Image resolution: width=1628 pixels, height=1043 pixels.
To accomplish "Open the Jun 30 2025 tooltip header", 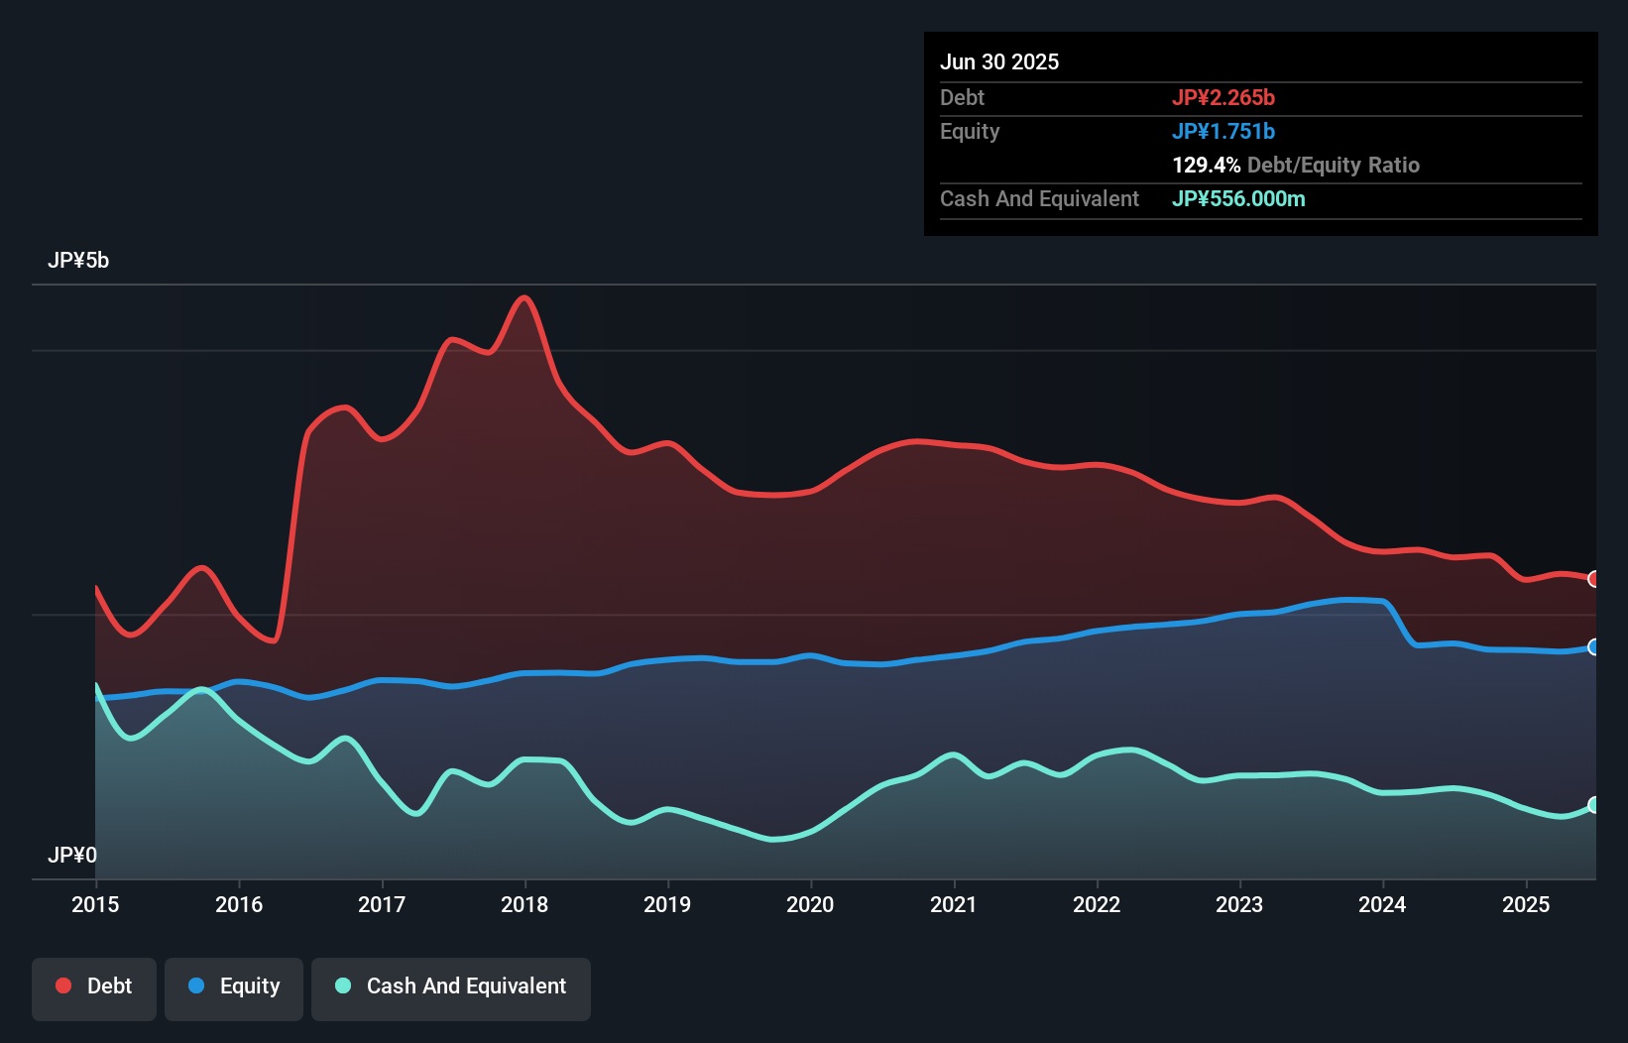I will [x=999, y=61].
